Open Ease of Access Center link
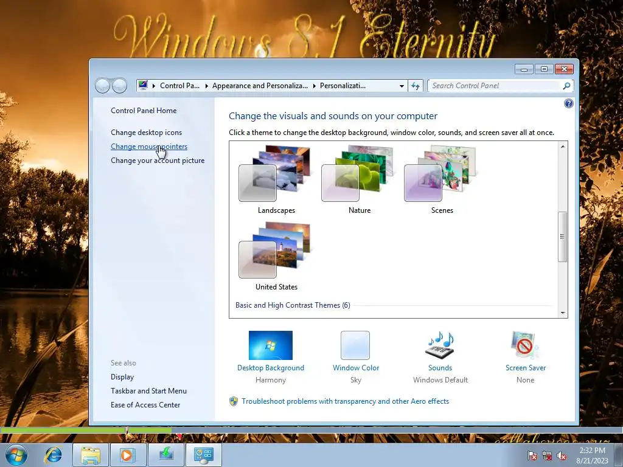 click(x=145, y=404)
